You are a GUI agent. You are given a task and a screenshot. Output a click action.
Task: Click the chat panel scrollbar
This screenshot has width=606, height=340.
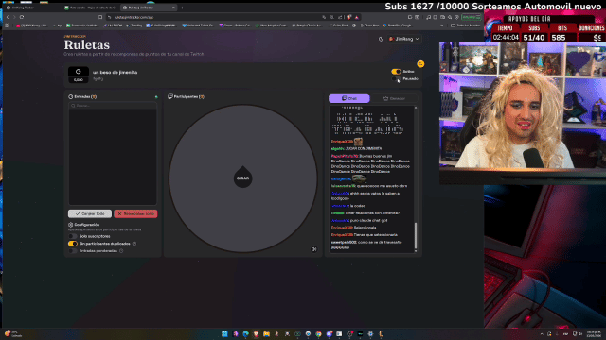point(416,235)
